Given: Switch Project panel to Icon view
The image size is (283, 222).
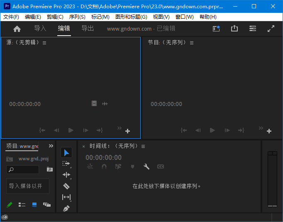Looking at the screenshot, I should click(34, 205).
